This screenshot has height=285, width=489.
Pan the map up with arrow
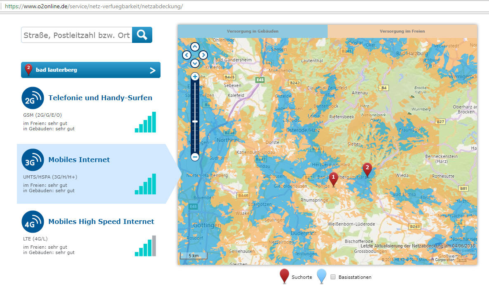tap(195, 47)
